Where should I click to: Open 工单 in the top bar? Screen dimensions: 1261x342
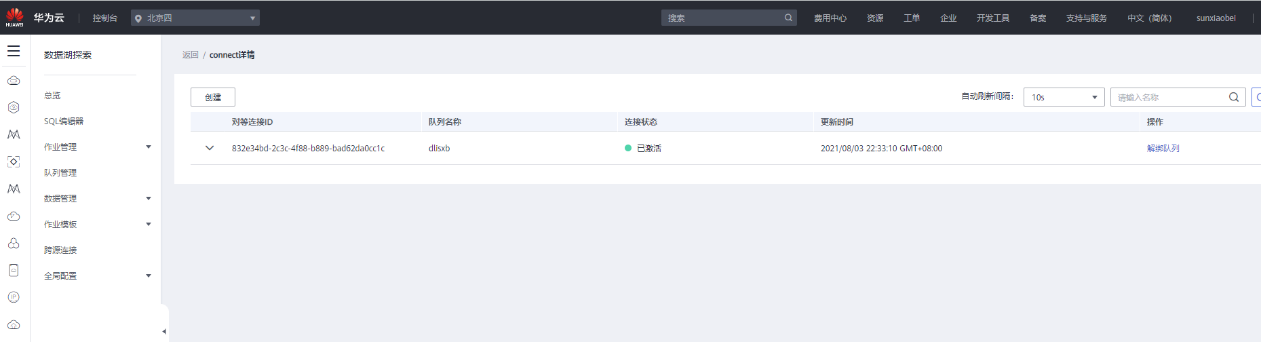tap(912, 18)
